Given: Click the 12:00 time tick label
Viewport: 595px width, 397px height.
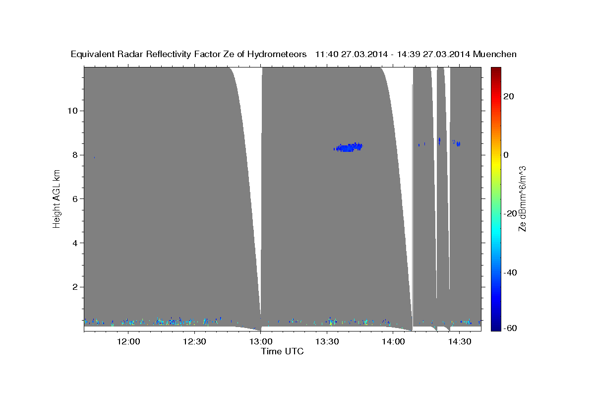Looking at the screenshot, I should click(x=128, y=341).
